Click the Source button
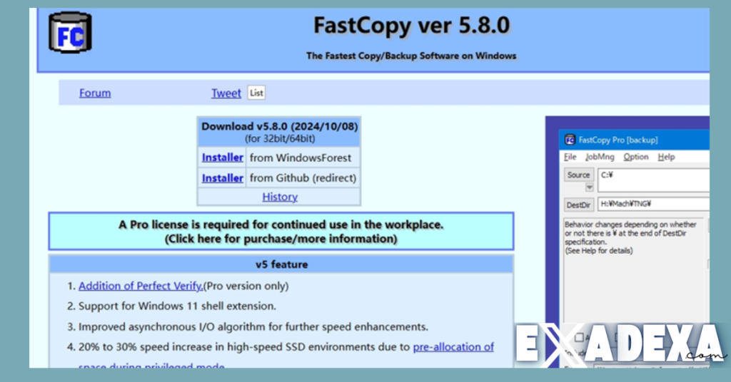The image size is (731, 382). [x=578, y=175]
